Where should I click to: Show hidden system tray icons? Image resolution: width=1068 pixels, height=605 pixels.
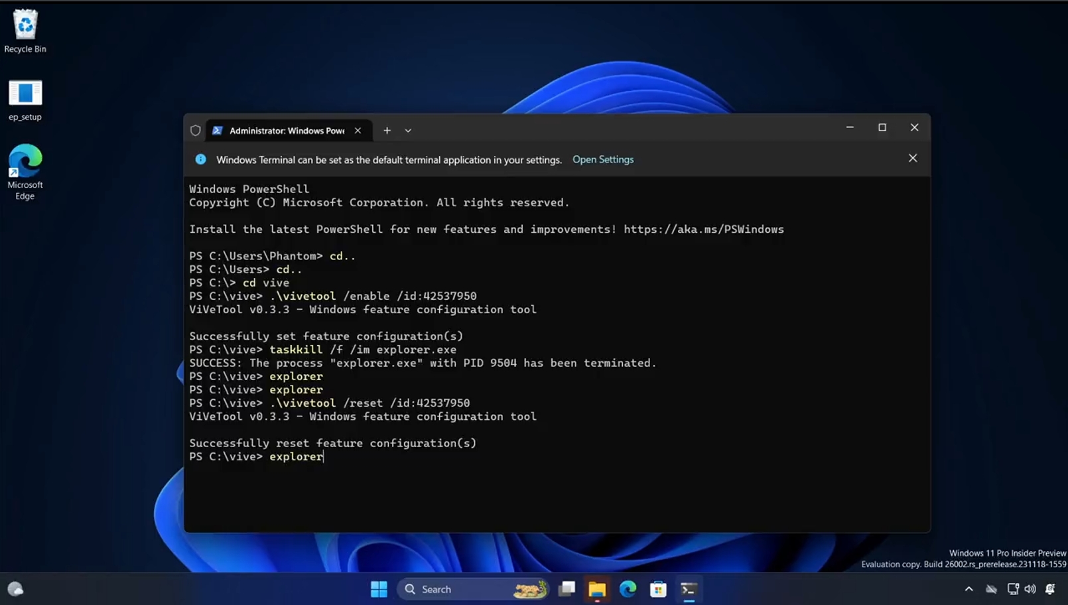(x=969, y=589)
